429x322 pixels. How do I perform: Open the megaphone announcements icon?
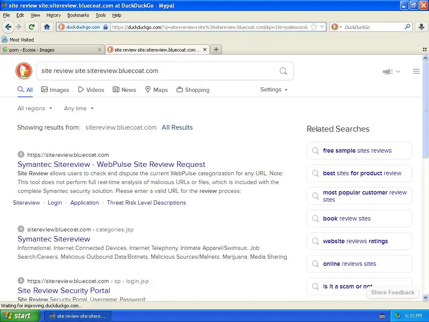[388, 71]
